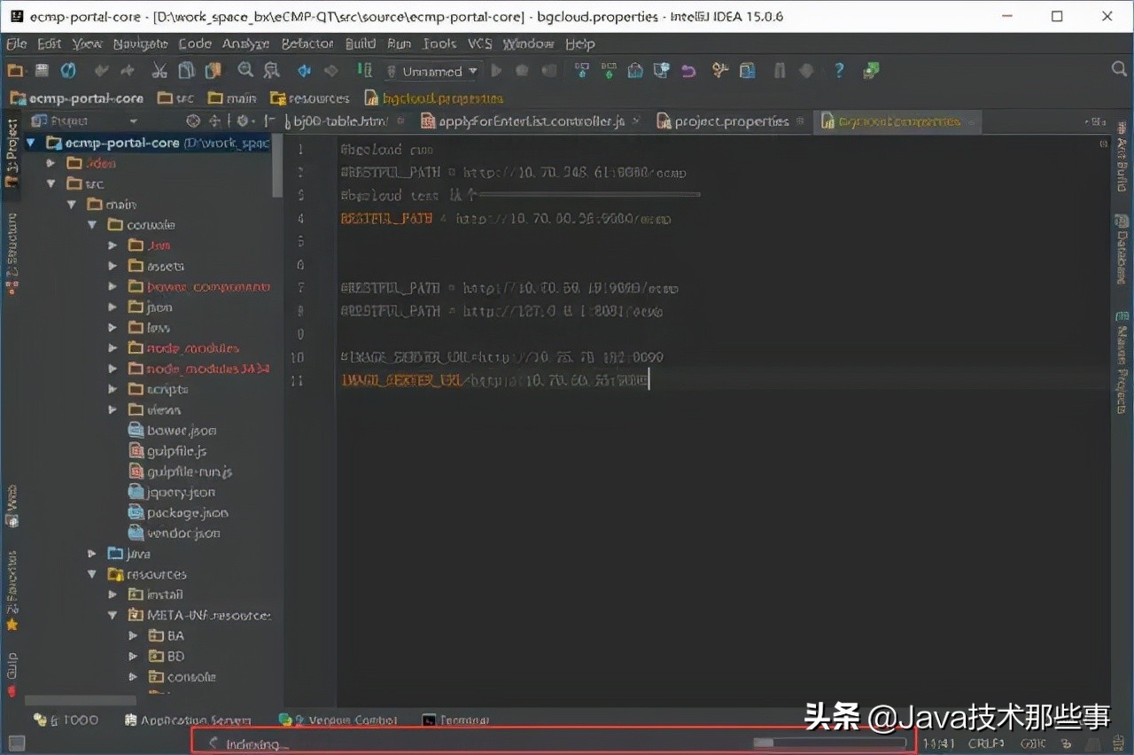
Task: Click resources breadcrumb in navigation bar
Action: tap(310, 98)
